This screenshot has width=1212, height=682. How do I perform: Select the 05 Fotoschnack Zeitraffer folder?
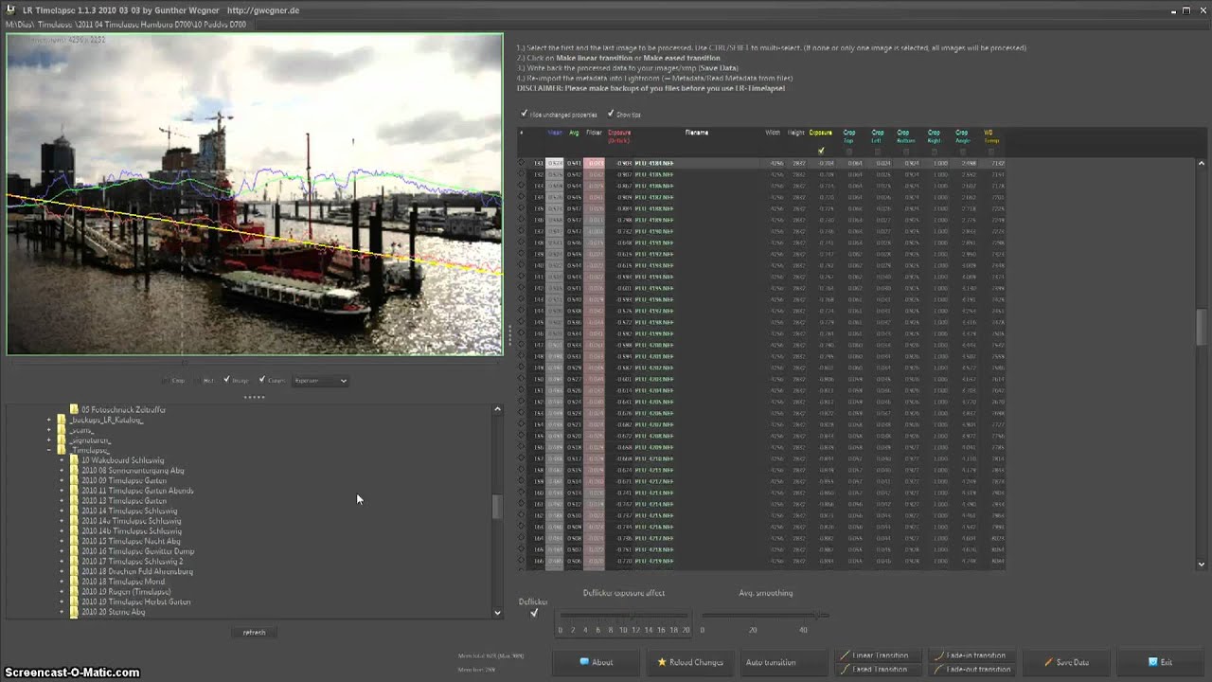pos(123,409)
